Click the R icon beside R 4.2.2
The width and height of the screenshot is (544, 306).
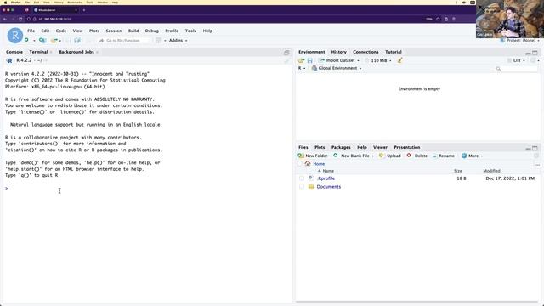tap(9, 60)
